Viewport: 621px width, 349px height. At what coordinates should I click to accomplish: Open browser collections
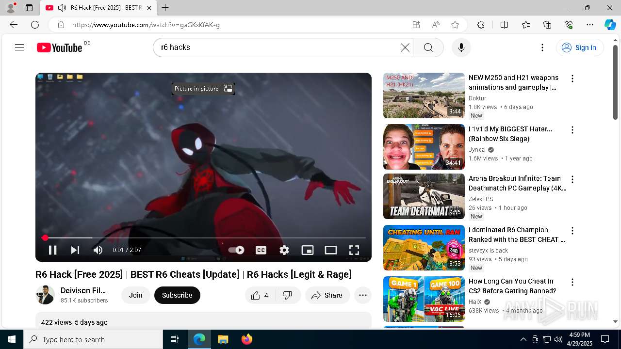tap(547, 25)
